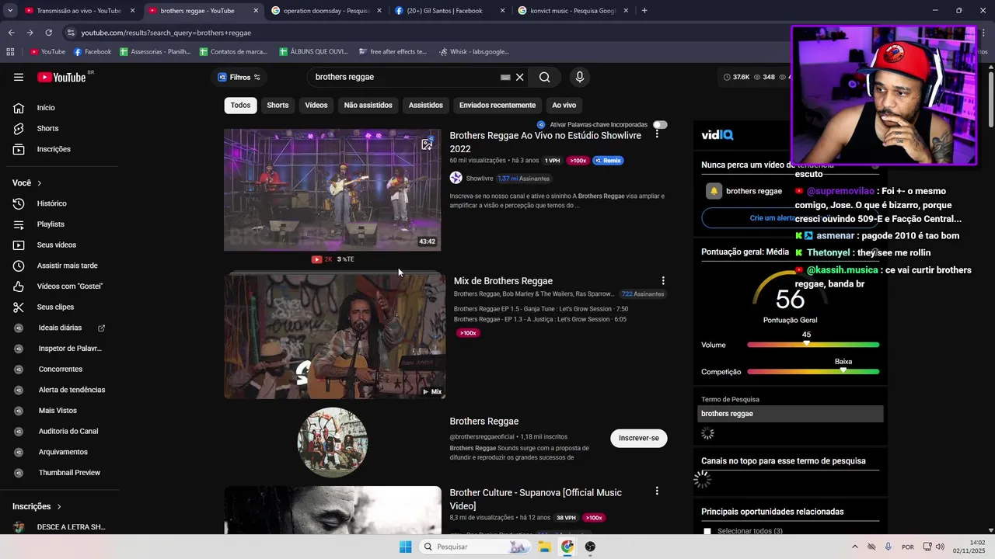Click the bell icon beside brothers reggae alert
This screenshot has width=995, height=559.
714,191
